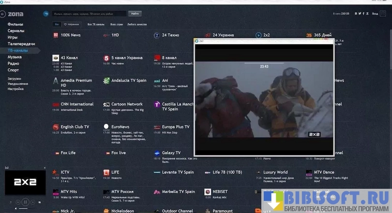Click the MTV Hits channel icon
392x213 pixels.
56,192
